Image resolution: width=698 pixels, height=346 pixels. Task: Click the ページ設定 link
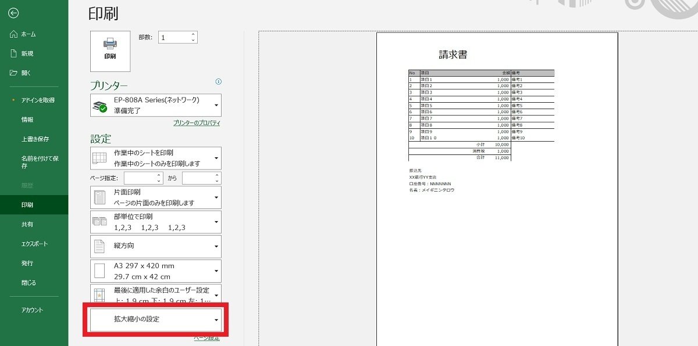(207, 337)
